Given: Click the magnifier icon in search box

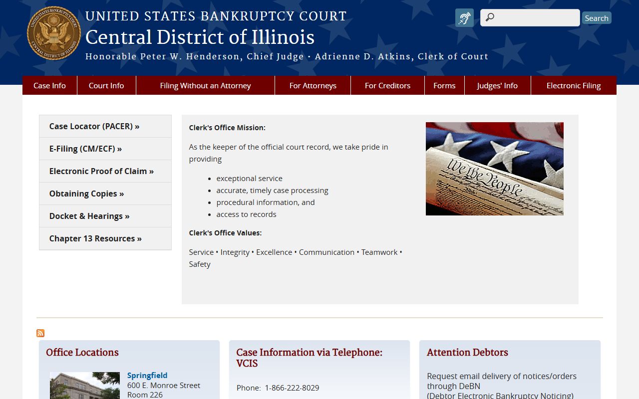Looking at the screenshot, I should 490,18.
